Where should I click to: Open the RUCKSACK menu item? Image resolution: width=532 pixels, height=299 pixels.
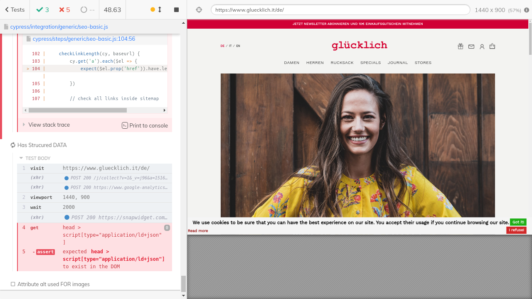pos(342,63)
